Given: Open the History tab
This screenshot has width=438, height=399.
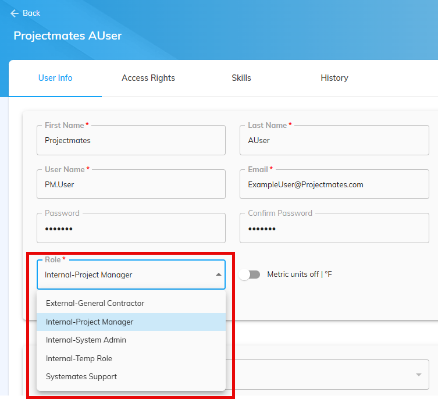Looking at the screenshot, I should coord(334,78).
